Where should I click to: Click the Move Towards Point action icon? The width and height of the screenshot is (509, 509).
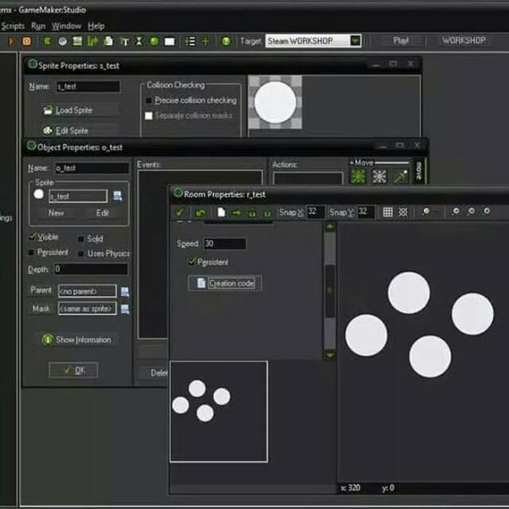(x=399, y=177)
